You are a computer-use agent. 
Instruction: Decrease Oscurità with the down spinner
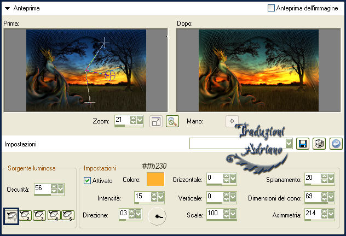(x=54, y=191)
